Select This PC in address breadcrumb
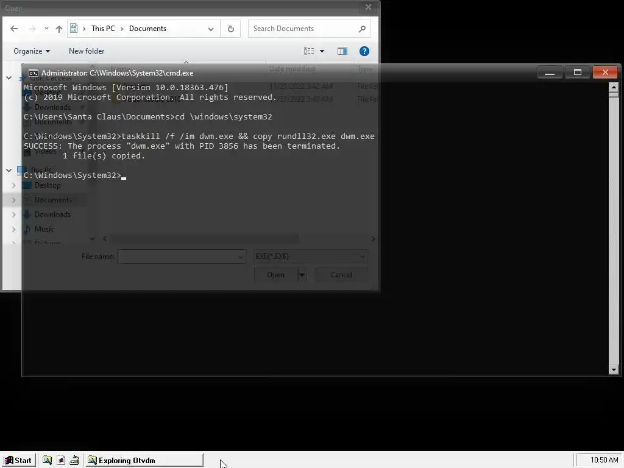The image size is (624, 468). pyautogui.click(x=103, y=29)
